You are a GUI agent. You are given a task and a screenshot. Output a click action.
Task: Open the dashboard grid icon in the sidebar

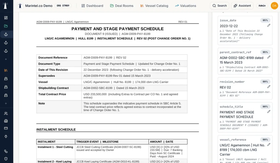[x=6, y=18]
